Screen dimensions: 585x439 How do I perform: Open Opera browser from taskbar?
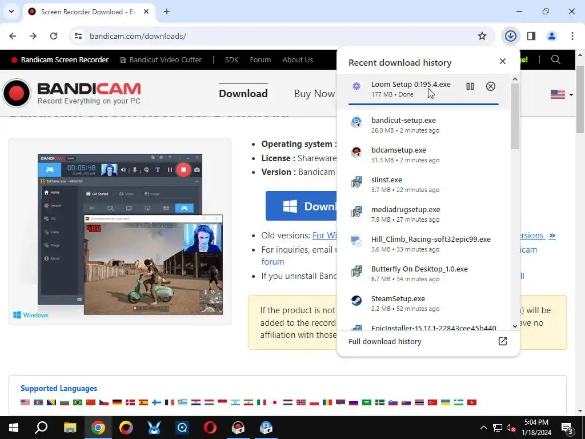[210, 428]
